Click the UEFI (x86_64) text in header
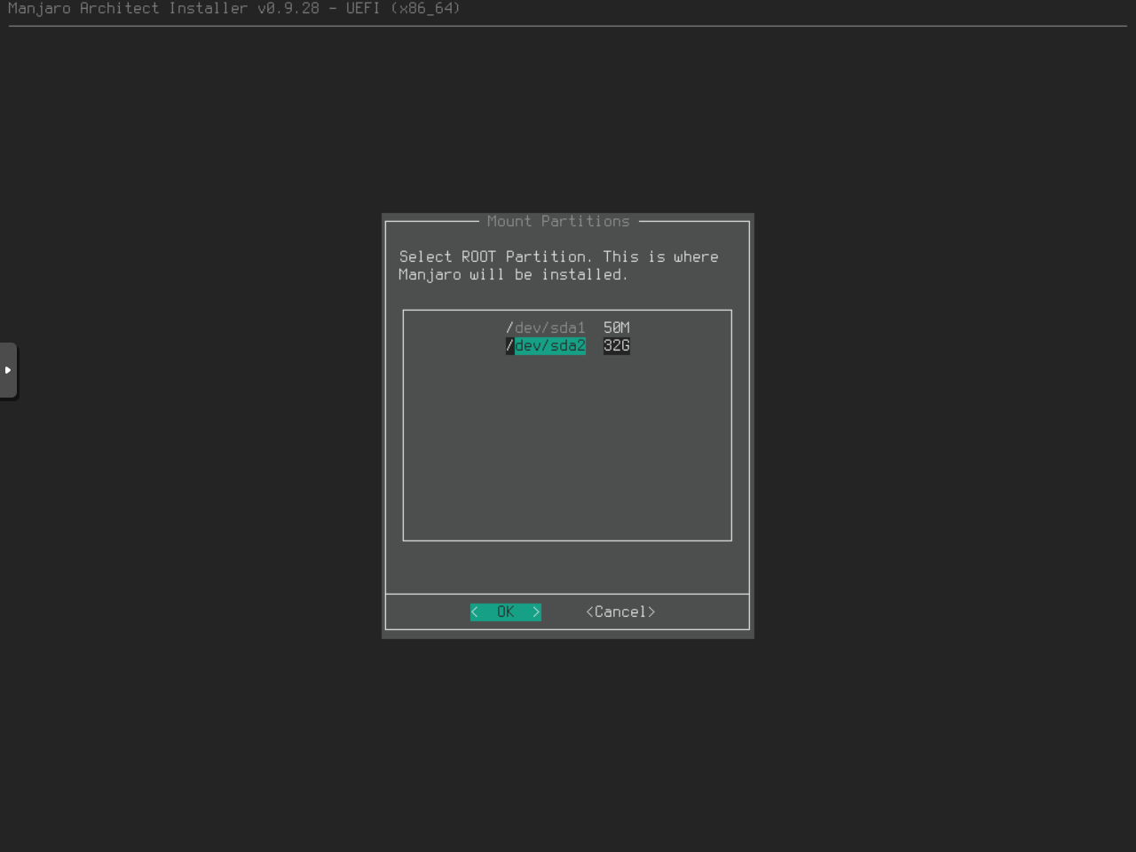Screen dimensions: 1136x852 pos(403,8)
